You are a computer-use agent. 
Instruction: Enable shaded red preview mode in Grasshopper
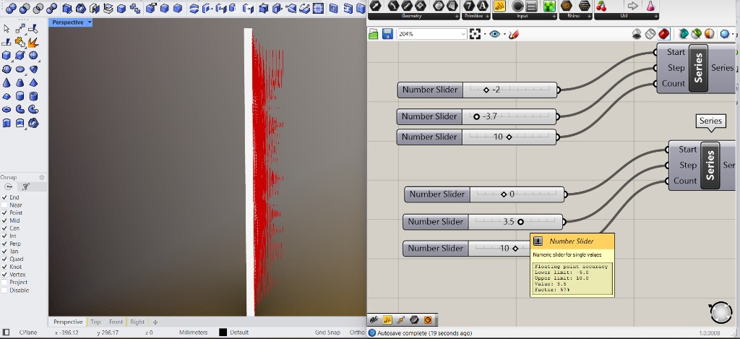tap(664, 34)
